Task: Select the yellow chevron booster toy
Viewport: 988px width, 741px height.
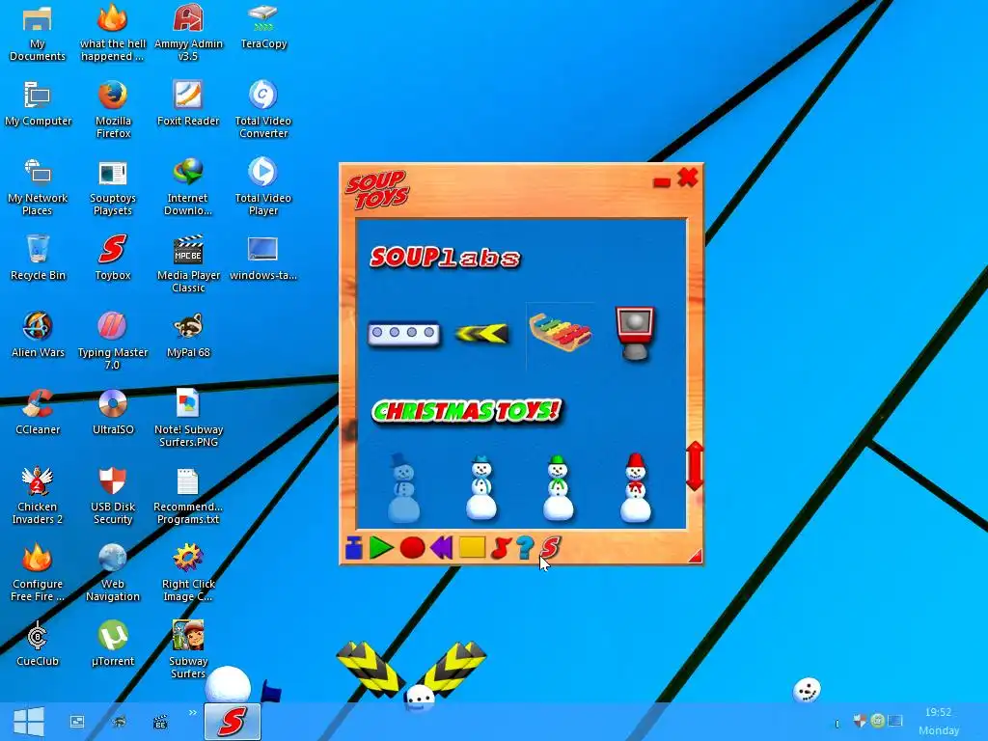Action: tap(482, 333)
